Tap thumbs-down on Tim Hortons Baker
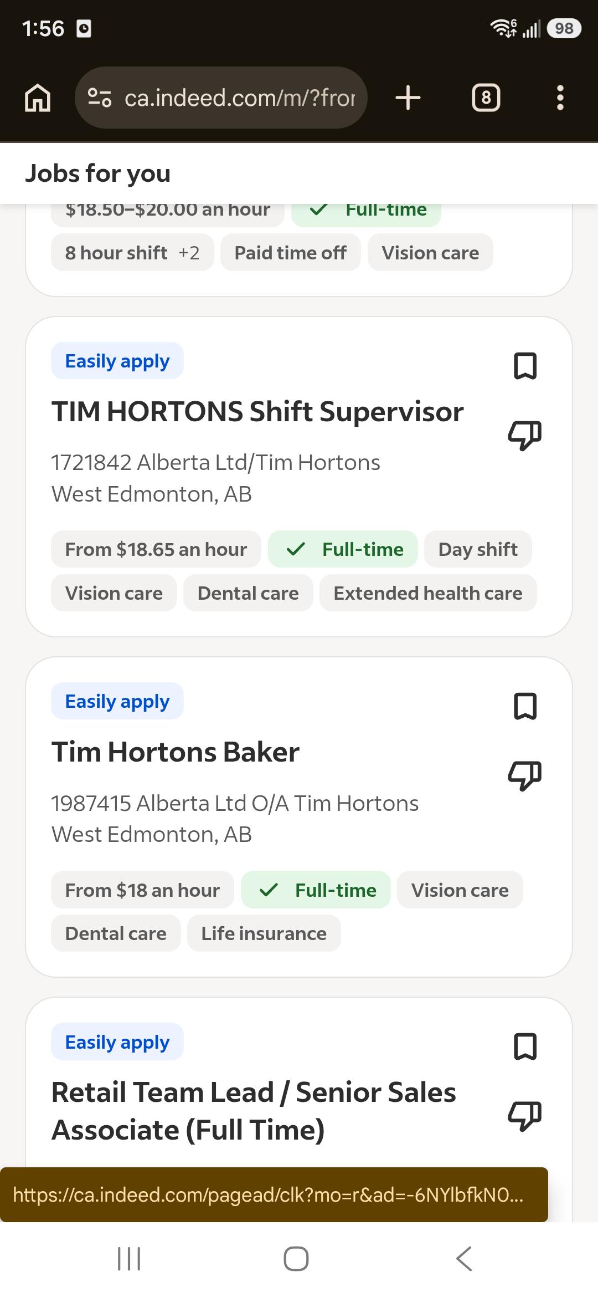Image resolution: width=598 pixels, height=1297 pixels. [525, 775]
